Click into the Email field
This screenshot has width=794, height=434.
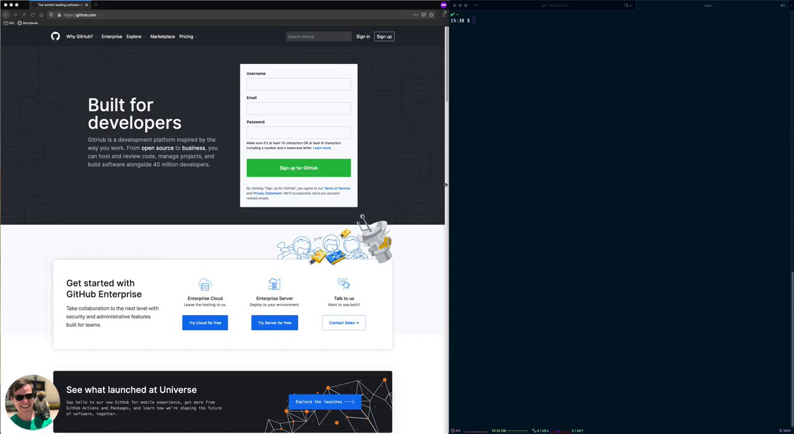(298, 108)
